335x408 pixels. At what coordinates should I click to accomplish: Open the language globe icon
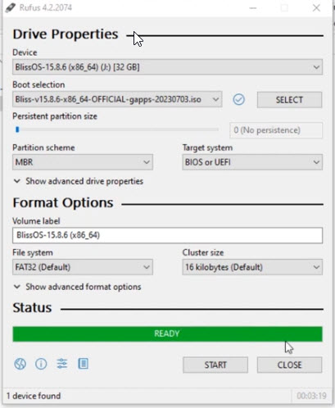pos(20,364)
